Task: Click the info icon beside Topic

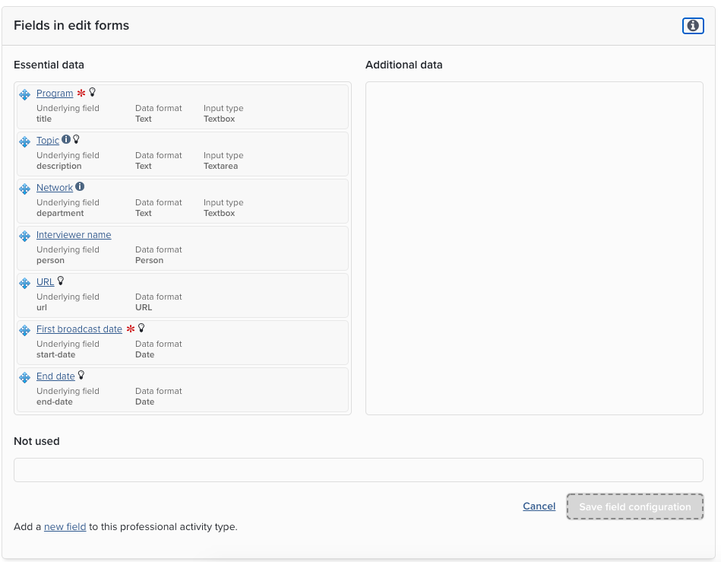Action: (66, 140)
